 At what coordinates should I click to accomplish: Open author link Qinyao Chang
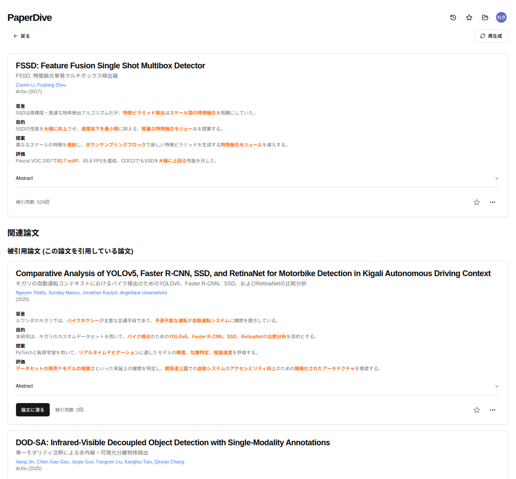pyautogui.click(x=169, y=462)
